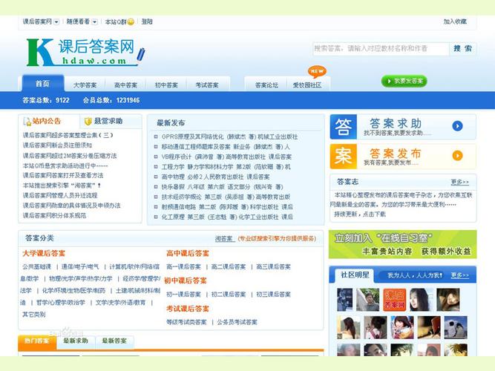Screen dimensions: 495x371
Task: Select the 最新求助 tab
Action: pyautogui.click(x=75, y=341)
